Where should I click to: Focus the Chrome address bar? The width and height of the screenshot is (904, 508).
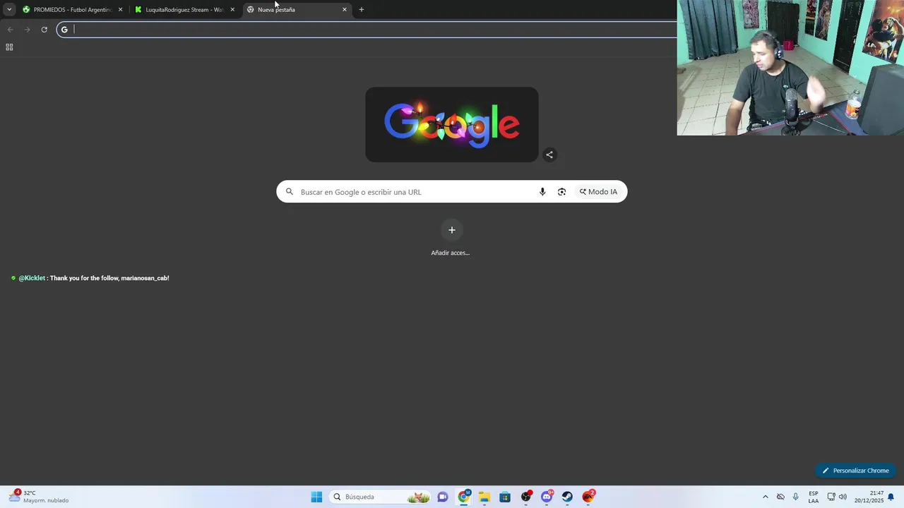(367, 29)
